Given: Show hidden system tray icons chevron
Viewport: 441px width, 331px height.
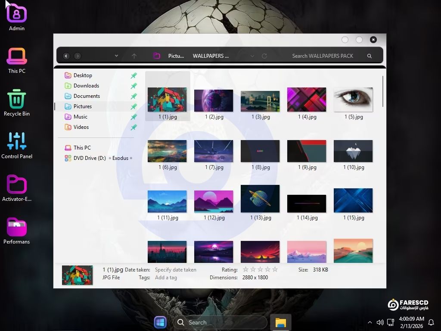Looking at the screenshot, I should coord(370,322).
